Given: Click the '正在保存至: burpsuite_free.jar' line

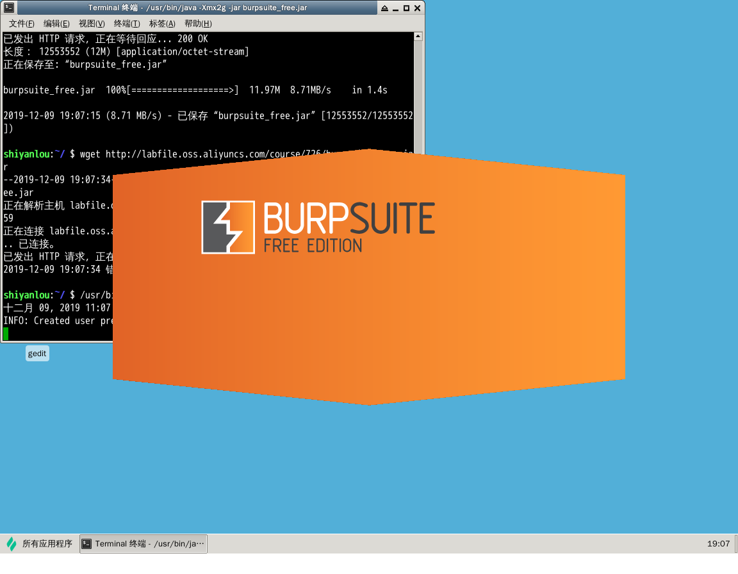Looking at the screenshot, I should (x=85, y=64).
